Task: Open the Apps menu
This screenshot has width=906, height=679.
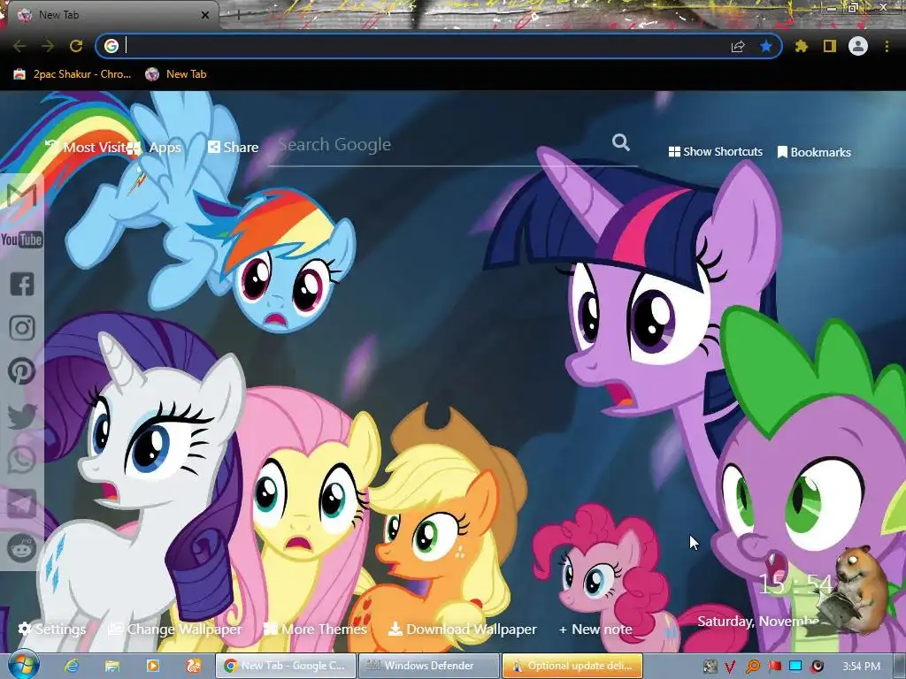Action: coord(155,148)
